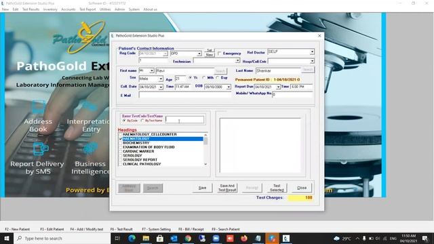The width and height of the screenshot is (434, 244).
Task: Open the Accounts menu
Action: 68,9
